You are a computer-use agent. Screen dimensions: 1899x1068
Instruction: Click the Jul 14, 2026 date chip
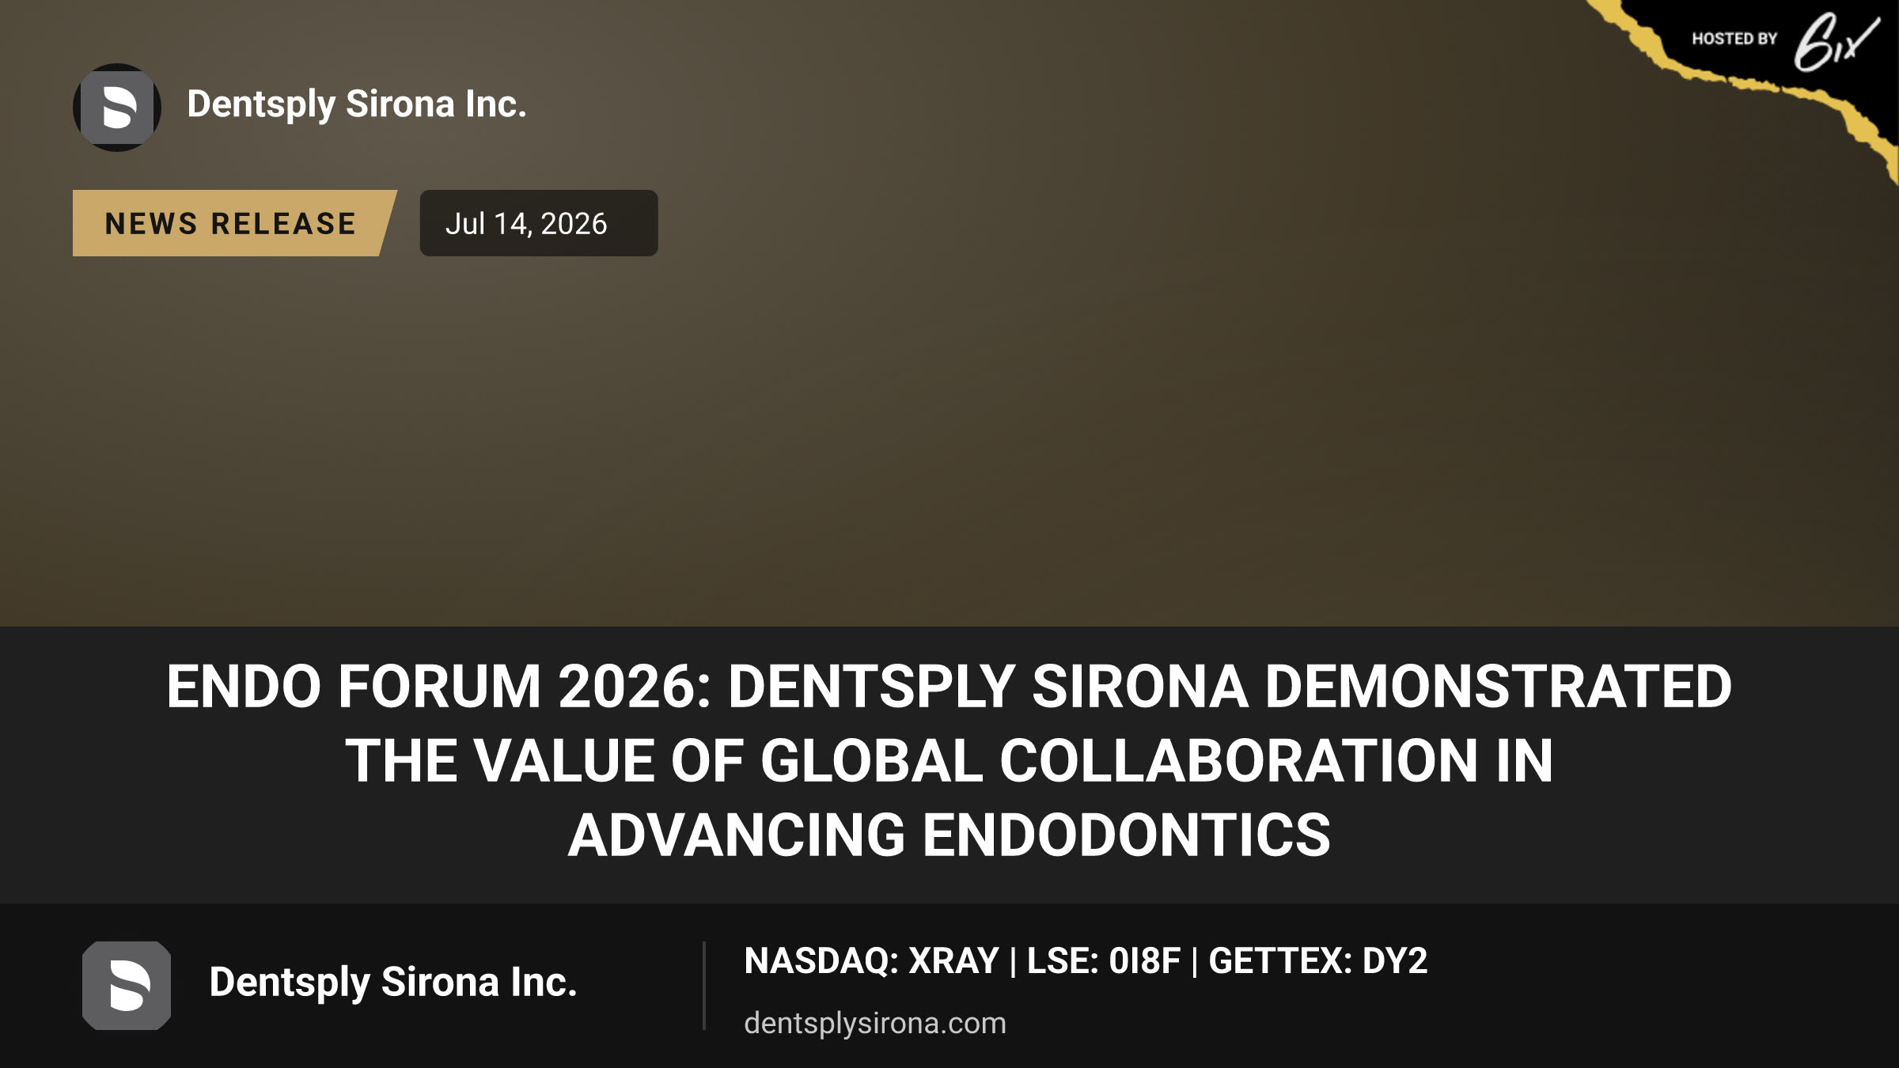(538, 223)
